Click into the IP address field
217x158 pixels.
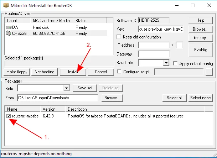[x=154, y=45]
